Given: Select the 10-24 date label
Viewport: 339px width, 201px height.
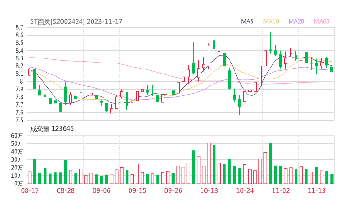Looking at the screenshot, I should tap(245, 190).
